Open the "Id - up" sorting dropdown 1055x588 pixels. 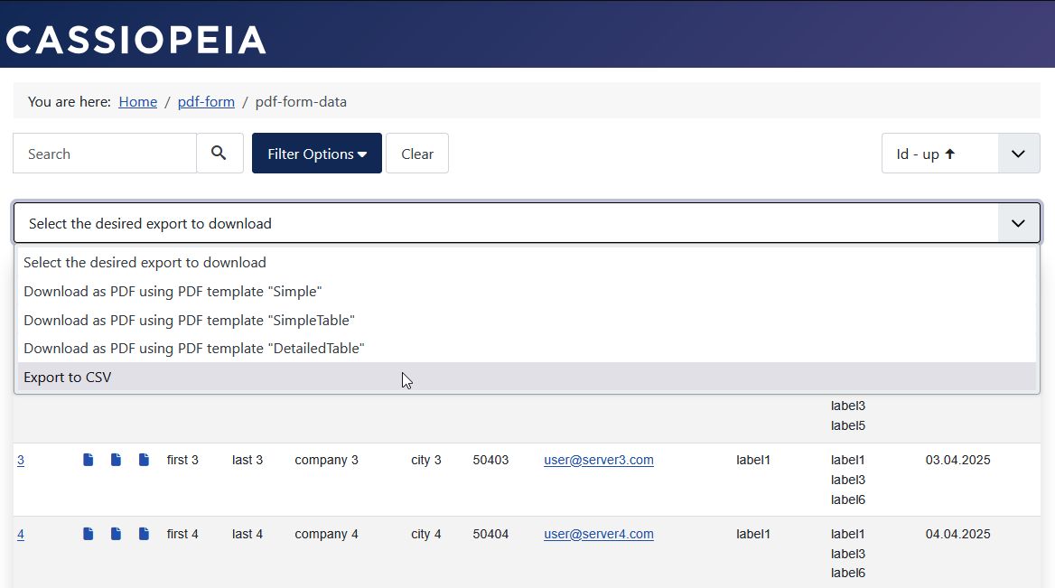pyautogui.click(x=960, y=153)
